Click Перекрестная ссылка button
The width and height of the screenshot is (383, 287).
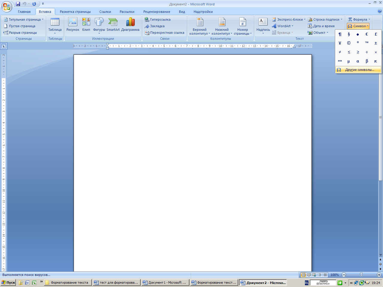click(165, 33)
